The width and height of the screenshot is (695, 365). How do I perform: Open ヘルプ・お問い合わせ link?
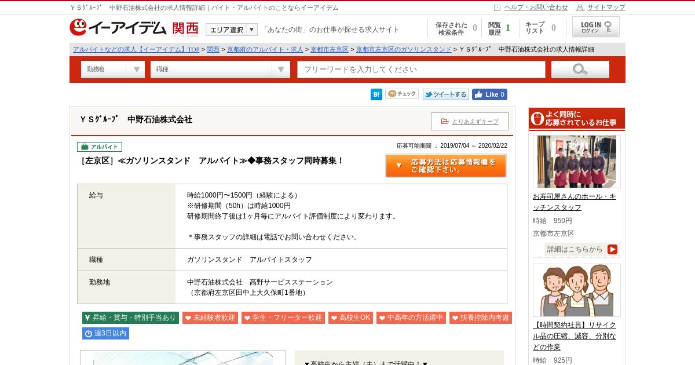tap(536, 8)
